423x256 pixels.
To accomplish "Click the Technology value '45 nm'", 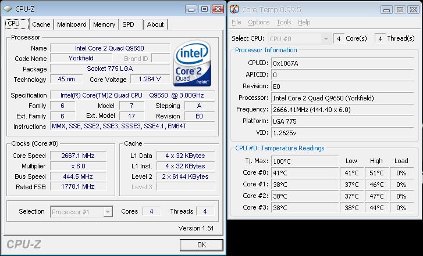I will tap(66, 79).
